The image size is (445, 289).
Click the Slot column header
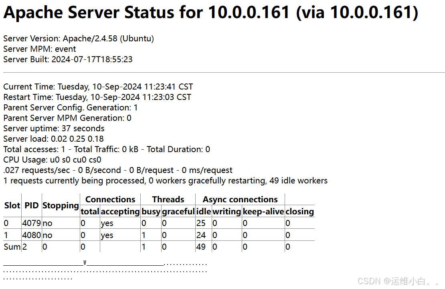click(12, 206)
